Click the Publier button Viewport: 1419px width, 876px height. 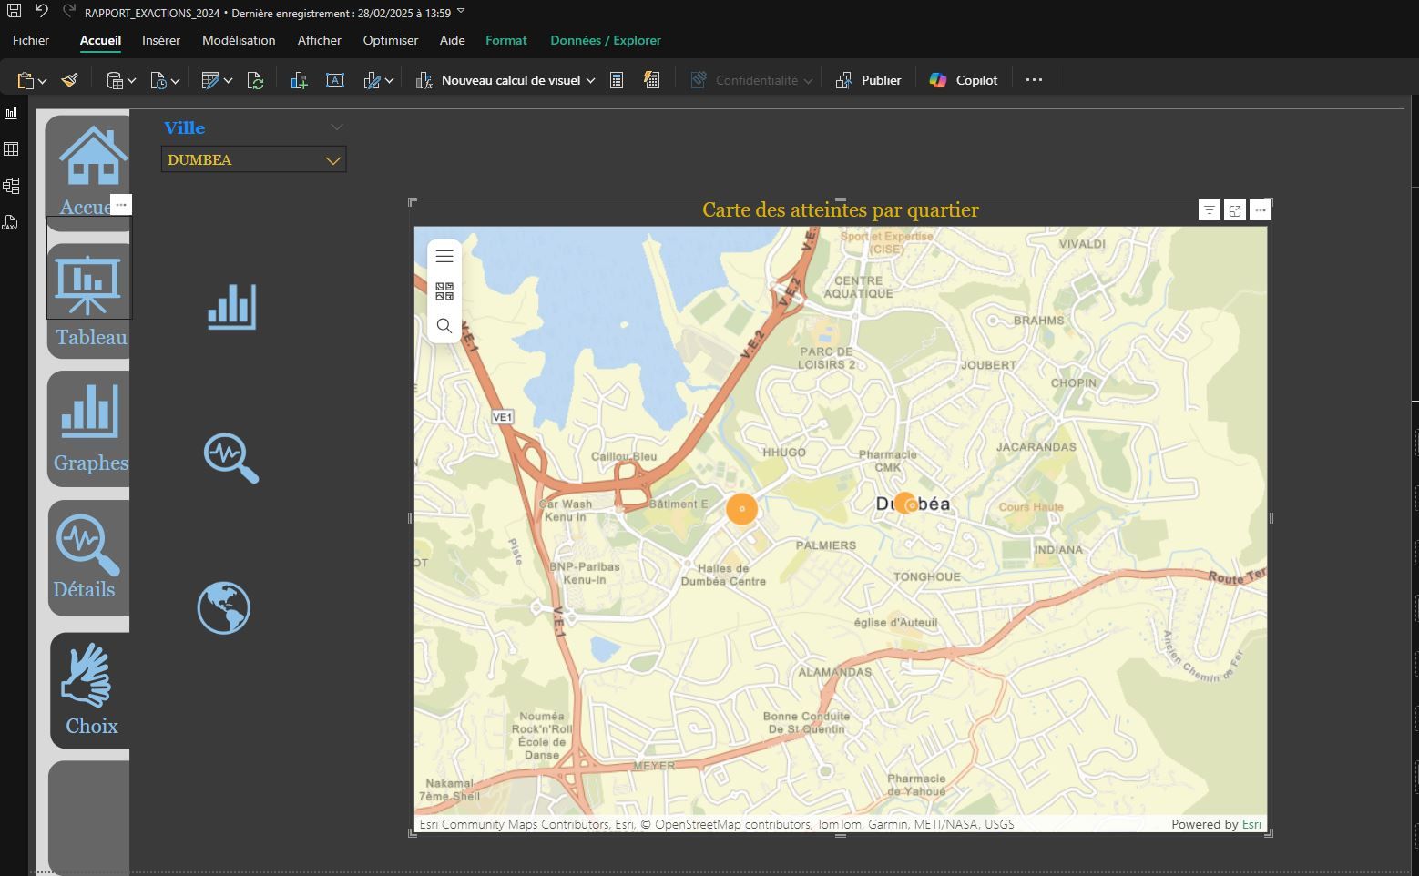(x=869, y=80)
